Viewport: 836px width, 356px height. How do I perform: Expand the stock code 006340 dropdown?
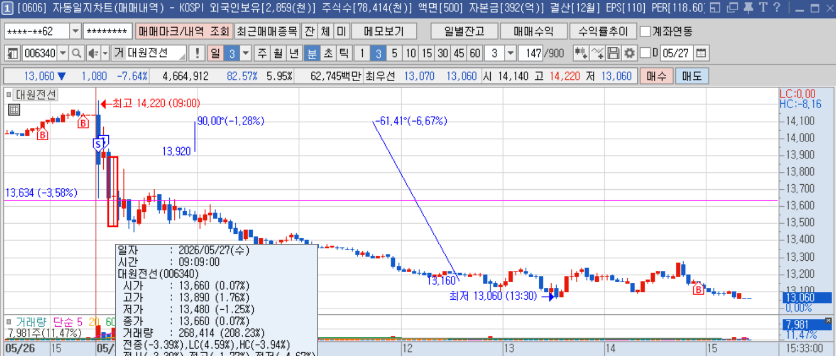coord(63,54)
